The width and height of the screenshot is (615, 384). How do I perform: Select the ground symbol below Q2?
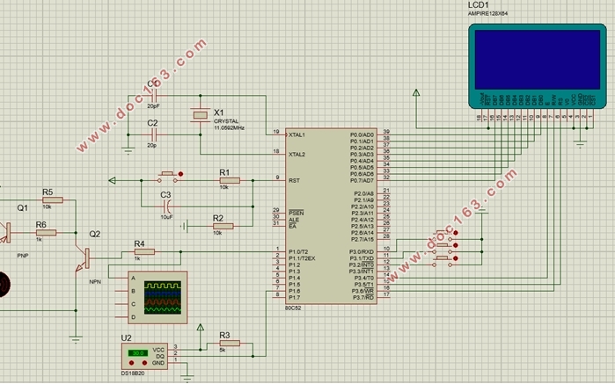(x=76, y=339)
